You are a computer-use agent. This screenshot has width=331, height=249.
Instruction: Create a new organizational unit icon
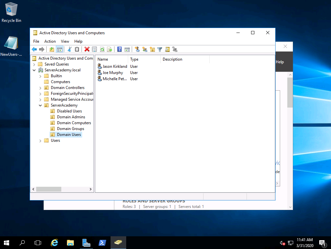point(152,50)
